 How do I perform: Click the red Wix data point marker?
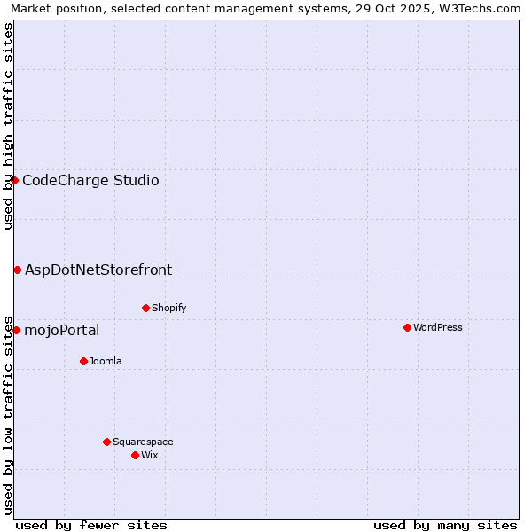point(135,455)
